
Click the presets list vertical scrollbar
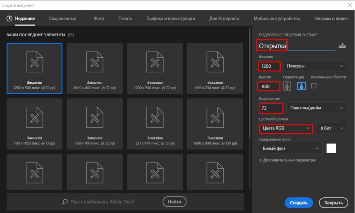(250, 83)
